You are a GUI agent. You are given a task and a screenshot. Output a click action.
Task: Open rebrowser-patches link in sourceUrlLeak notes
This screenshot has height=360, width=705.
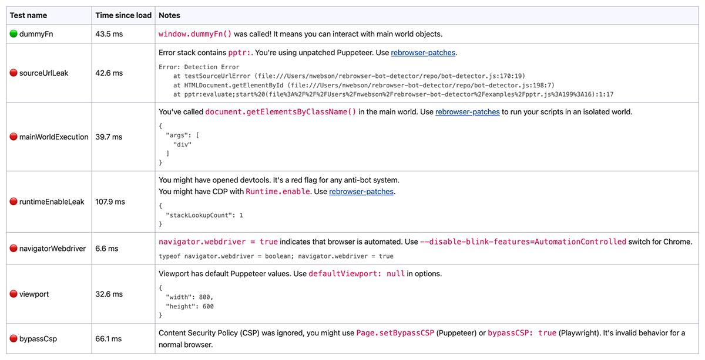click(423, 53)
